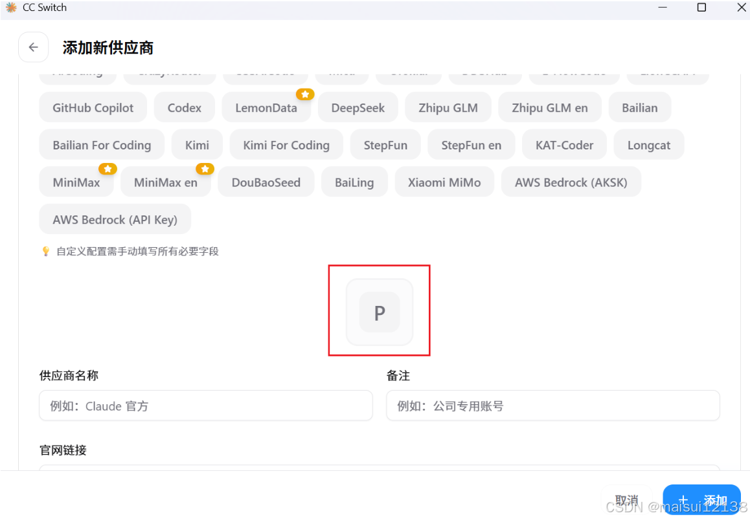Pick the Bailian preset
Viewport: 750px width, 520px height.
pos(639,107)
